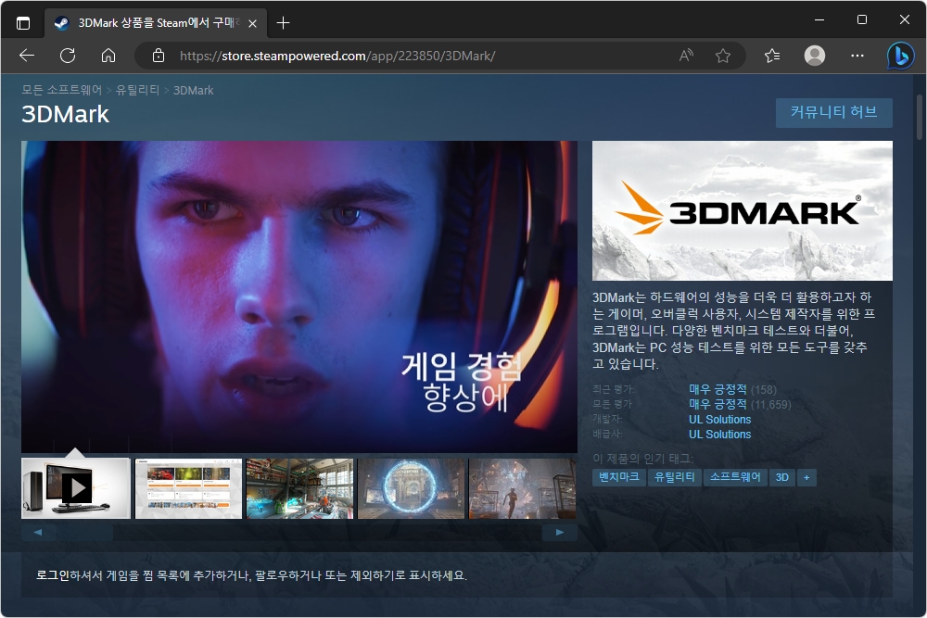Click the main trailer video player
This screenshot has height=618, width=927.
(299, 296)
